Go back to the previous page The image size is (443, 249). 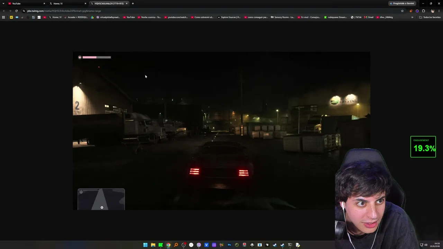coord(4,11)
